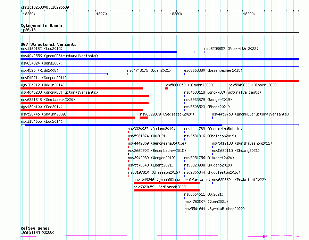309x240 pixels.
Task: Click the thick blue bar under nsv1160182 (Lou2015)
Action: tap(99, 52)
